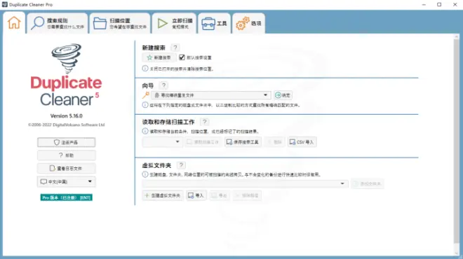Click the question mark 帮助 help button
This screenshot has height=259, width=463.
point(67,155)
